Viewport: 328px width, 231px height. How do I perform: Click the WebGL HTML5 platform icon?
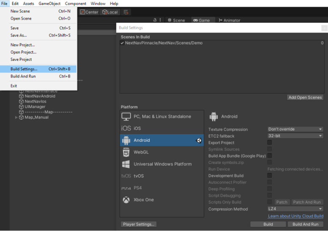click(126, 152)
